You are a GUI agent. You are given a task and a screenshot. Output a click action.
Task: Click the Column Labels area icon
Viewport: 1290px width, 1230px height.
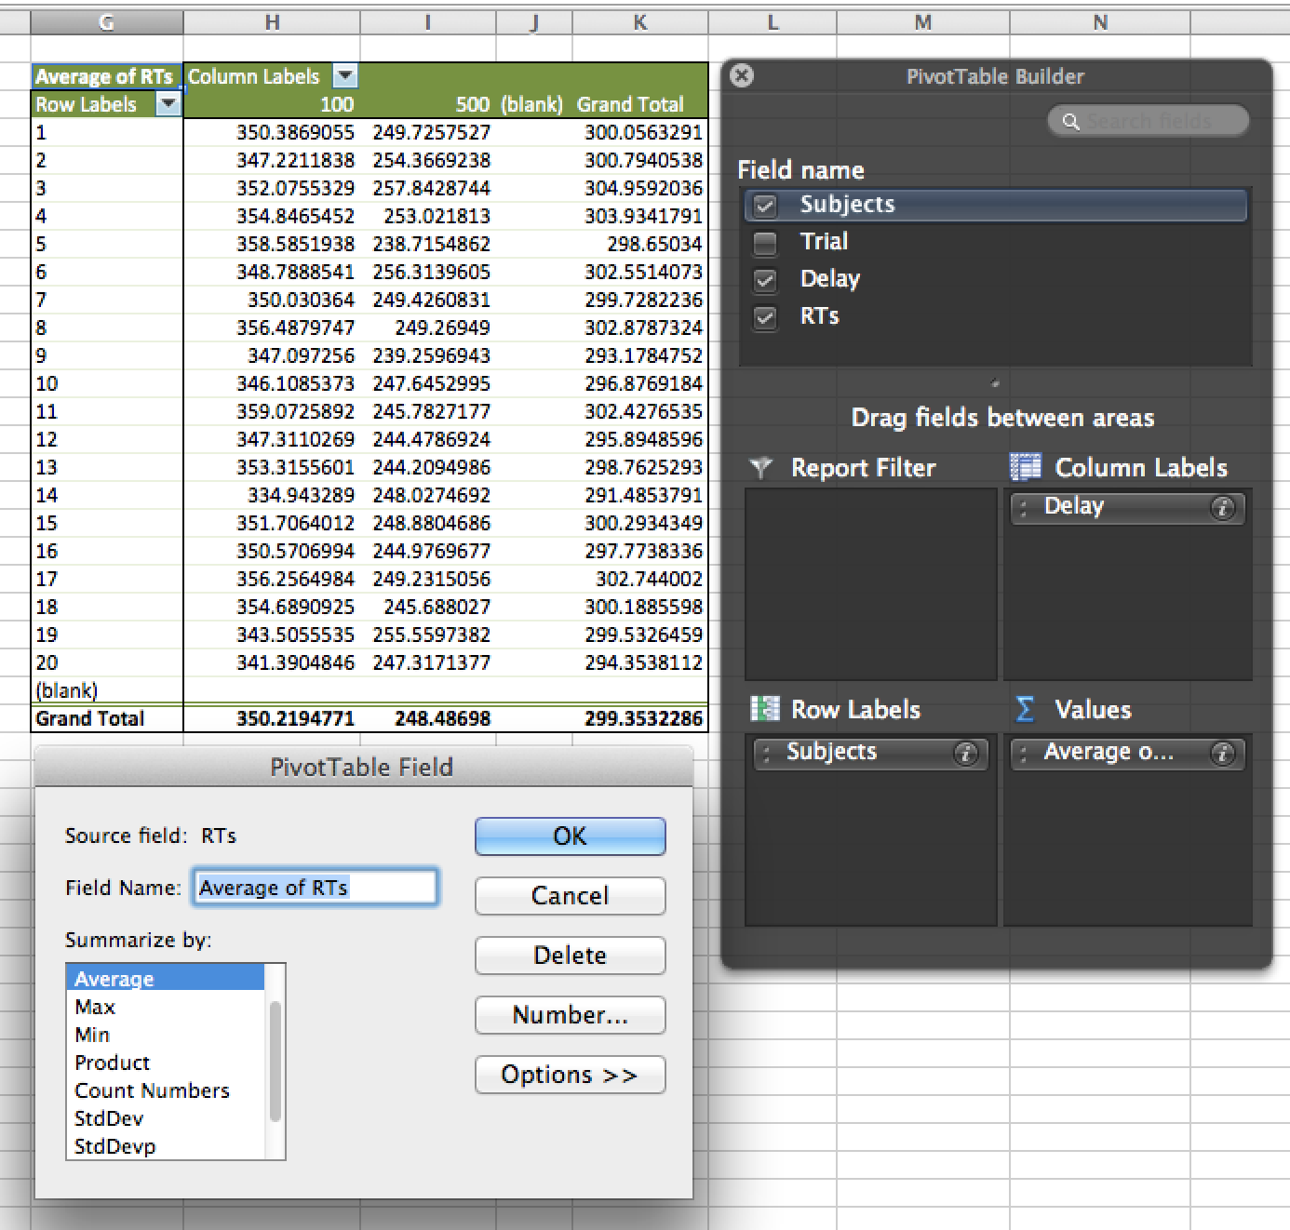coord(1025,467)
